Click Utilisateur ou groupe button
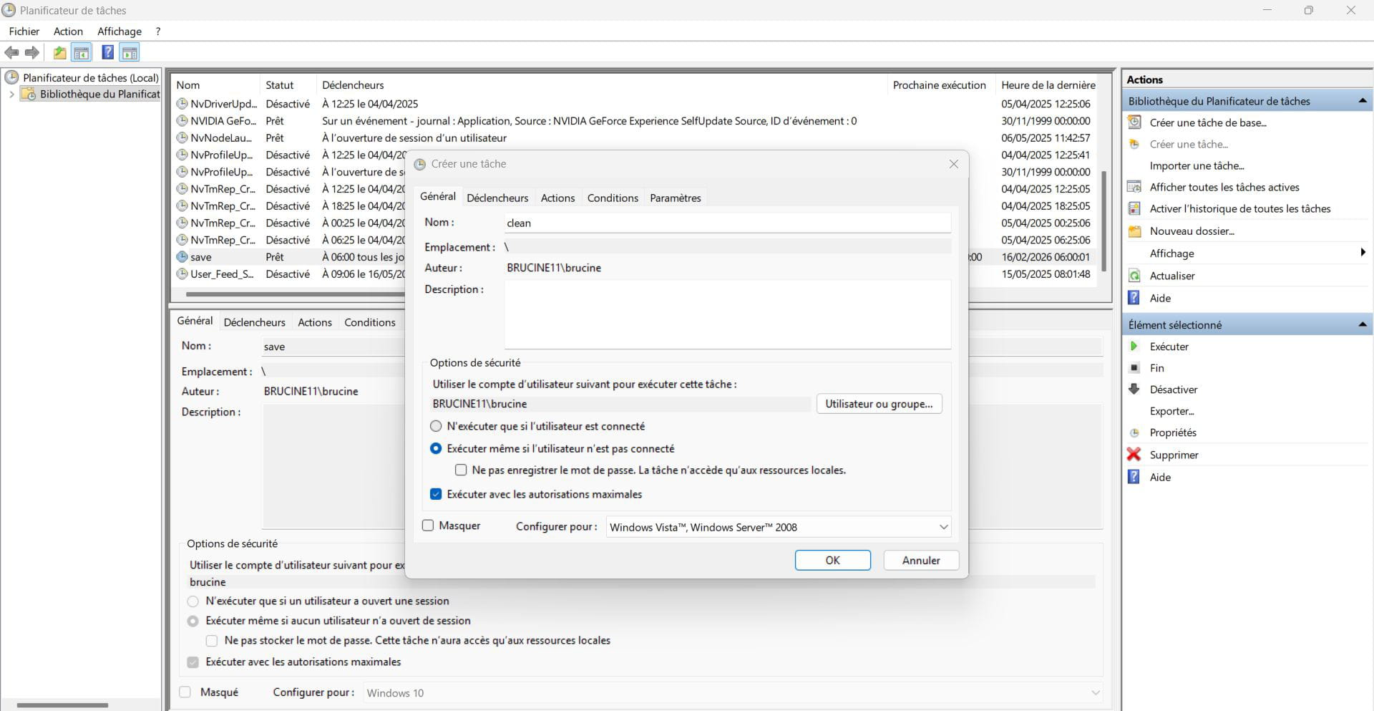 pyautogui.click(x=879, y=404)
